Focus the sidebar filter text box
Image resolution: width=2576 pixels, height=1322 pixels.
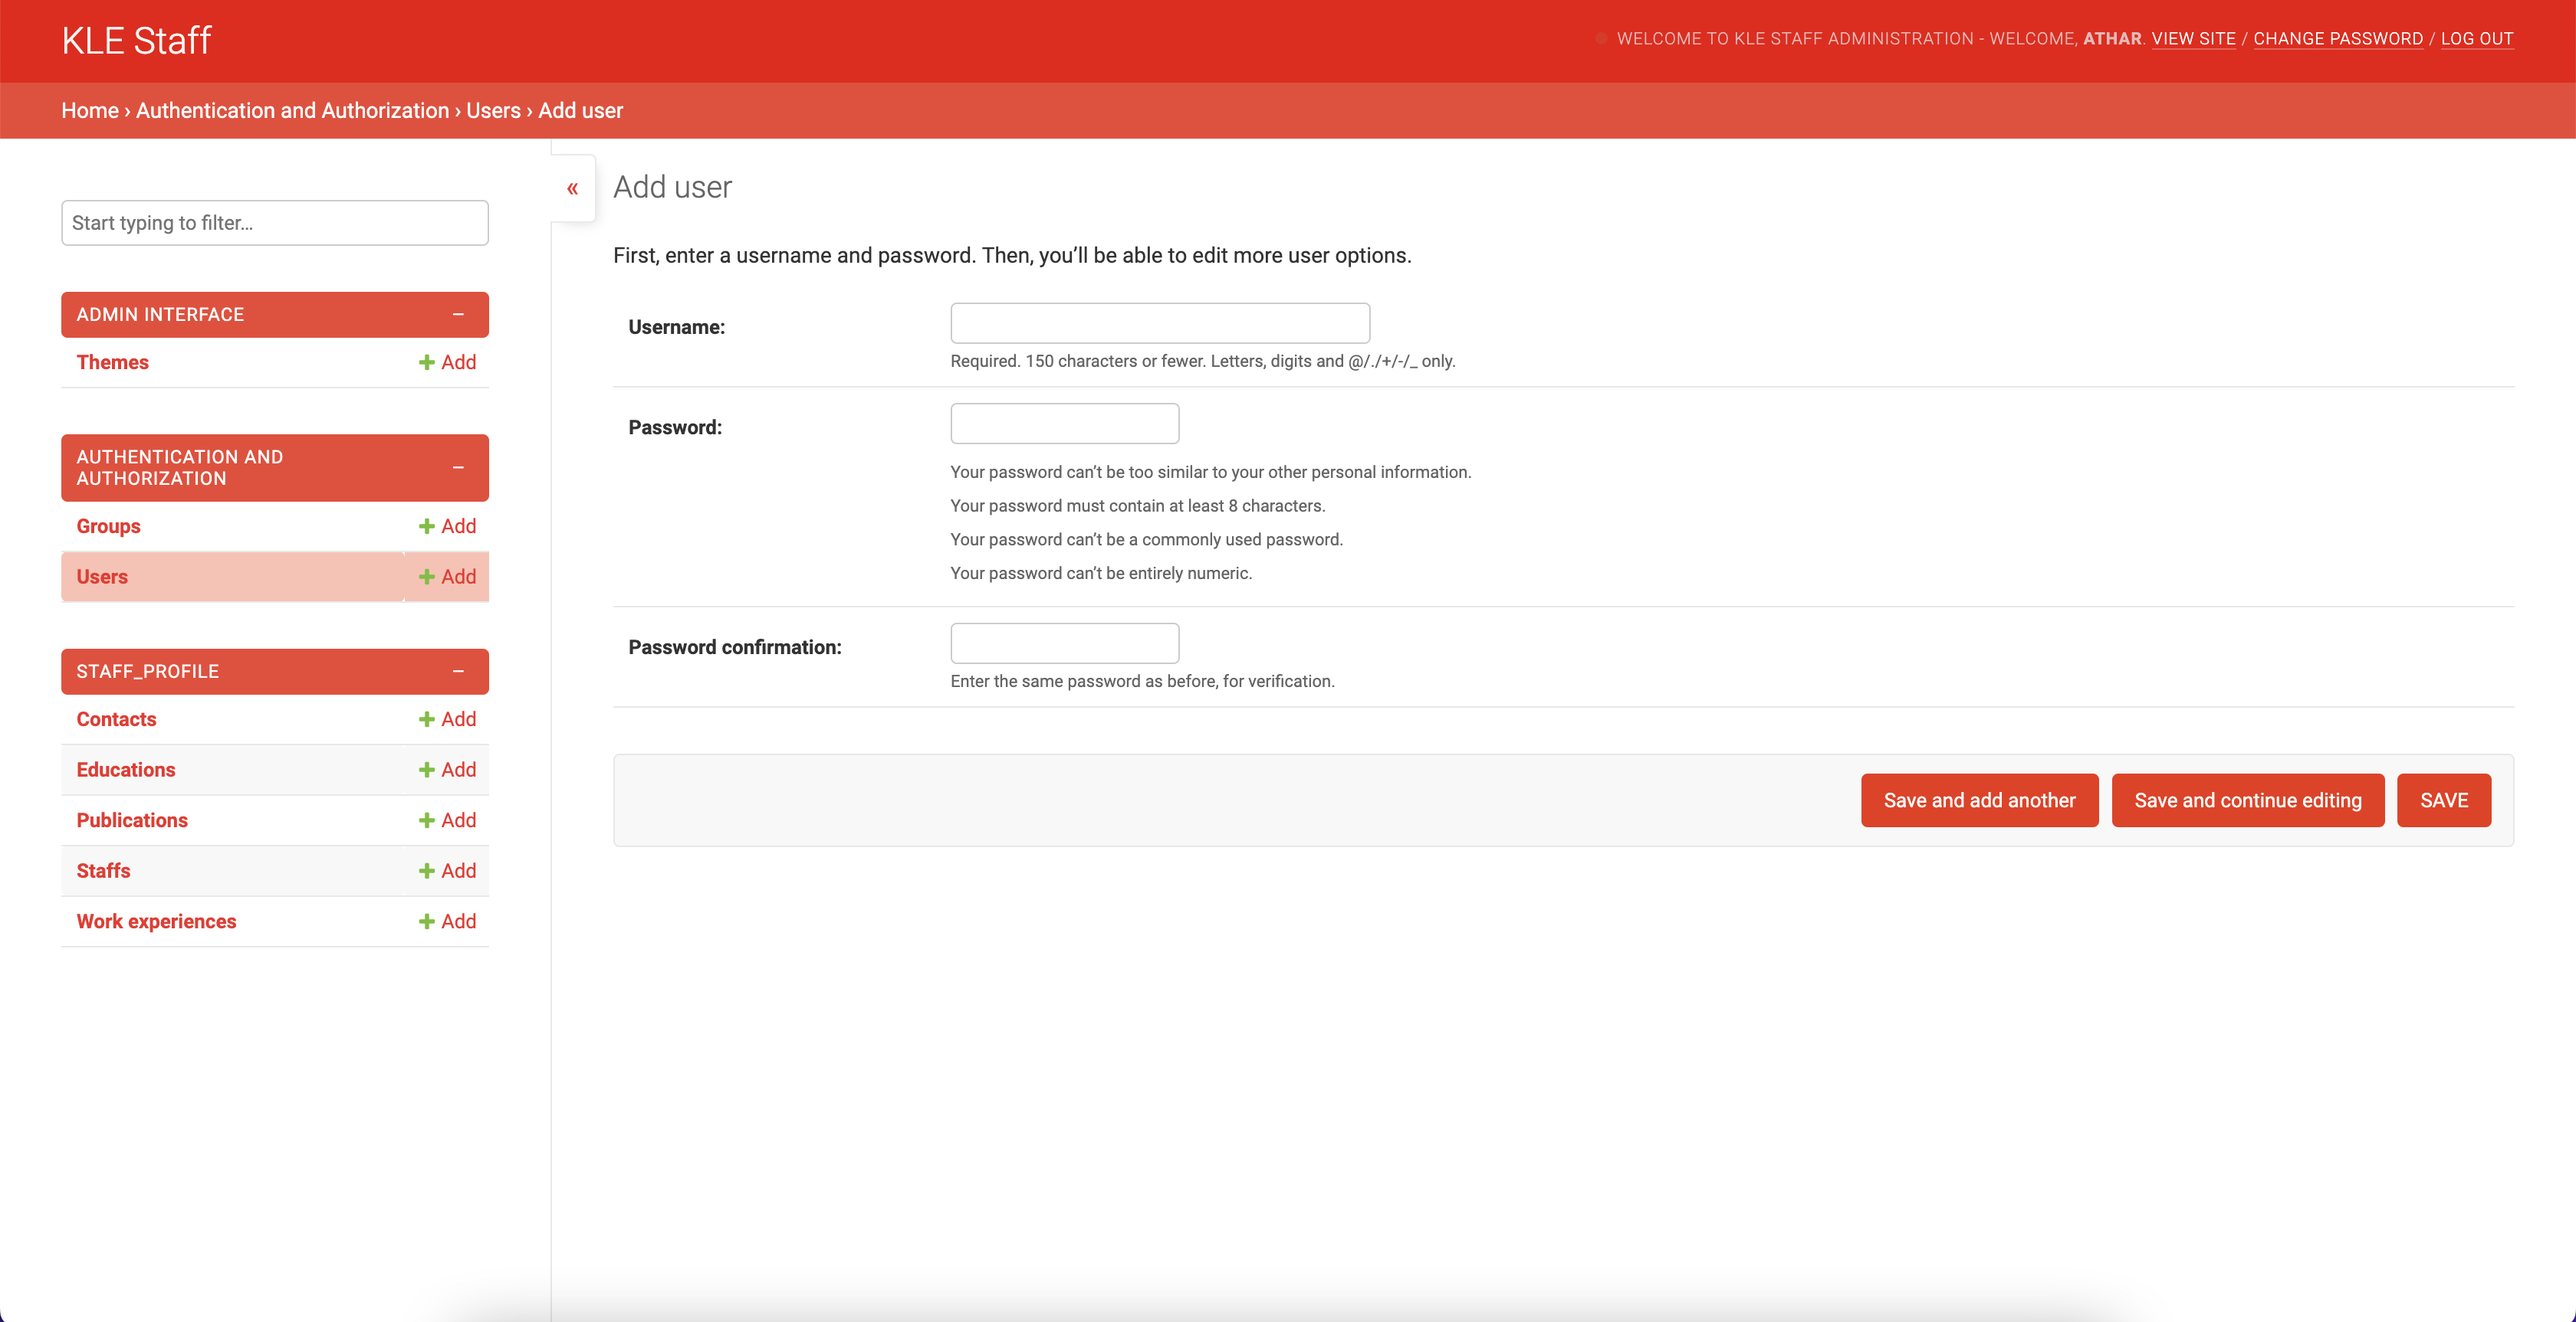(x=274, y=222)
